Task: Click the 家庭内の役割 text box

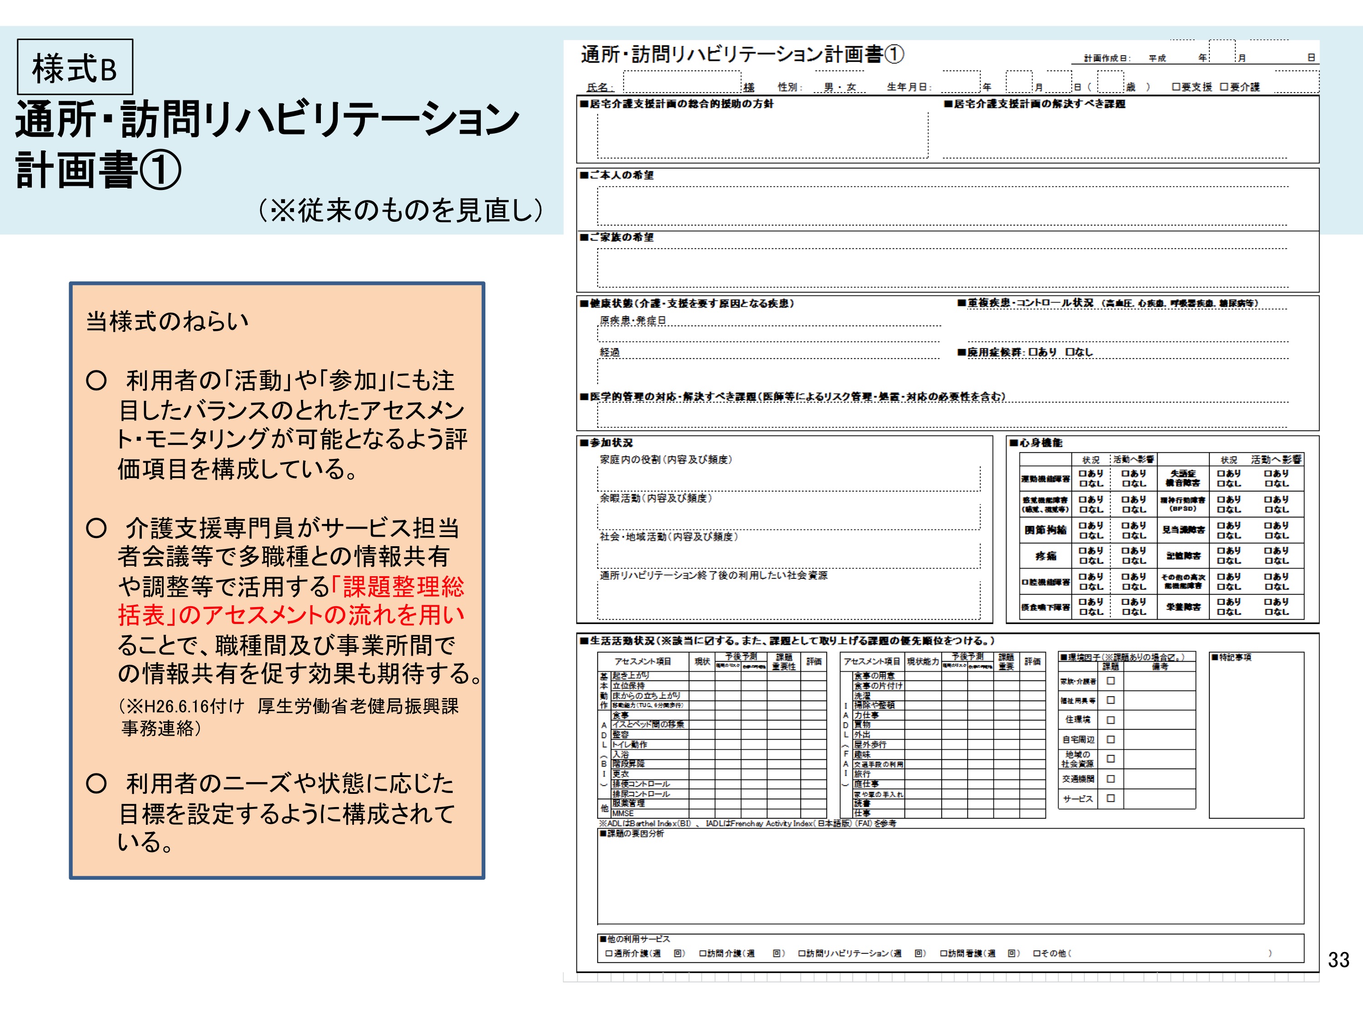Action: click(x=789, y=479)
